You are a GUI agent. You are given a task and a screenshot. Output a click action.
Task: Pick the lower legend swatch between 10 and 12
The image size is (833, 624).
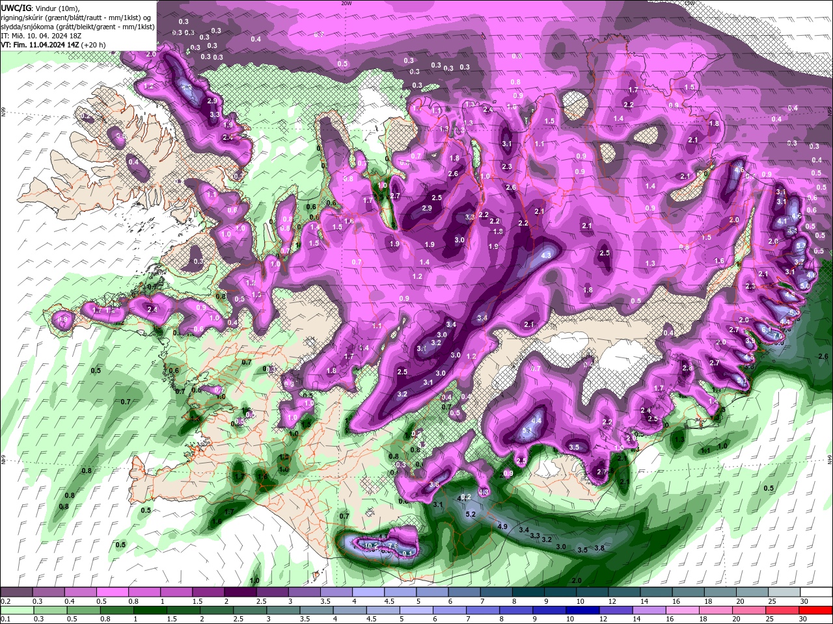pos(583,610)
